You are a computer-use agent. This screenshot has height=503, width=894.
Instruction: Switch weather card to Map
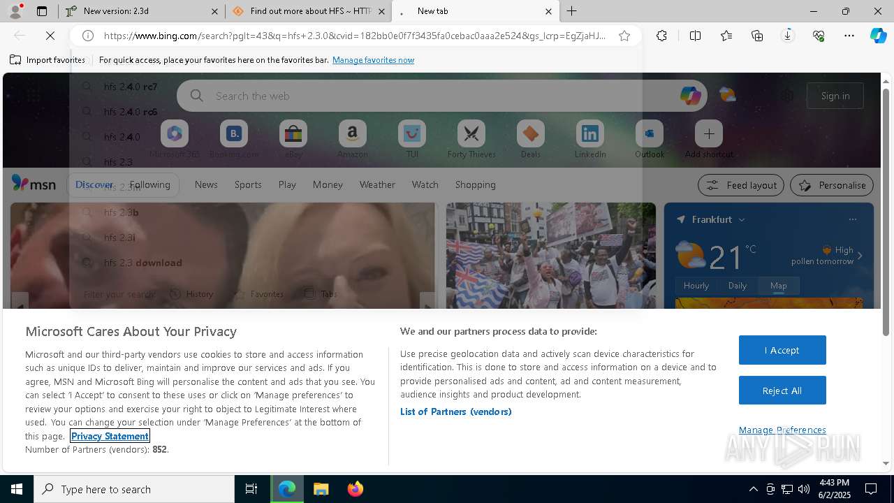point(779,286)
